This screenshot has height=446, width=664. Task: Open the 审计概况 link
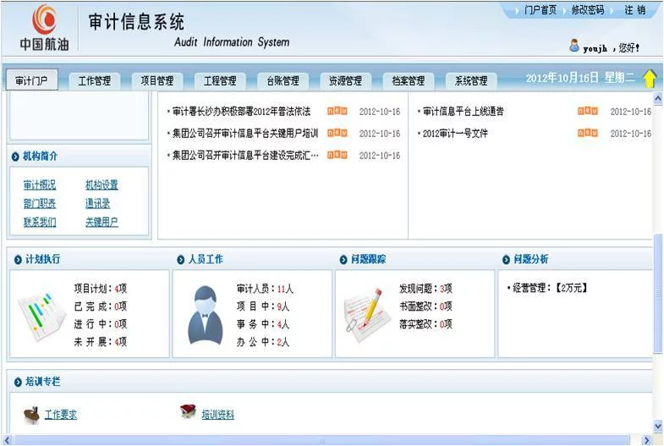[40, 185]
